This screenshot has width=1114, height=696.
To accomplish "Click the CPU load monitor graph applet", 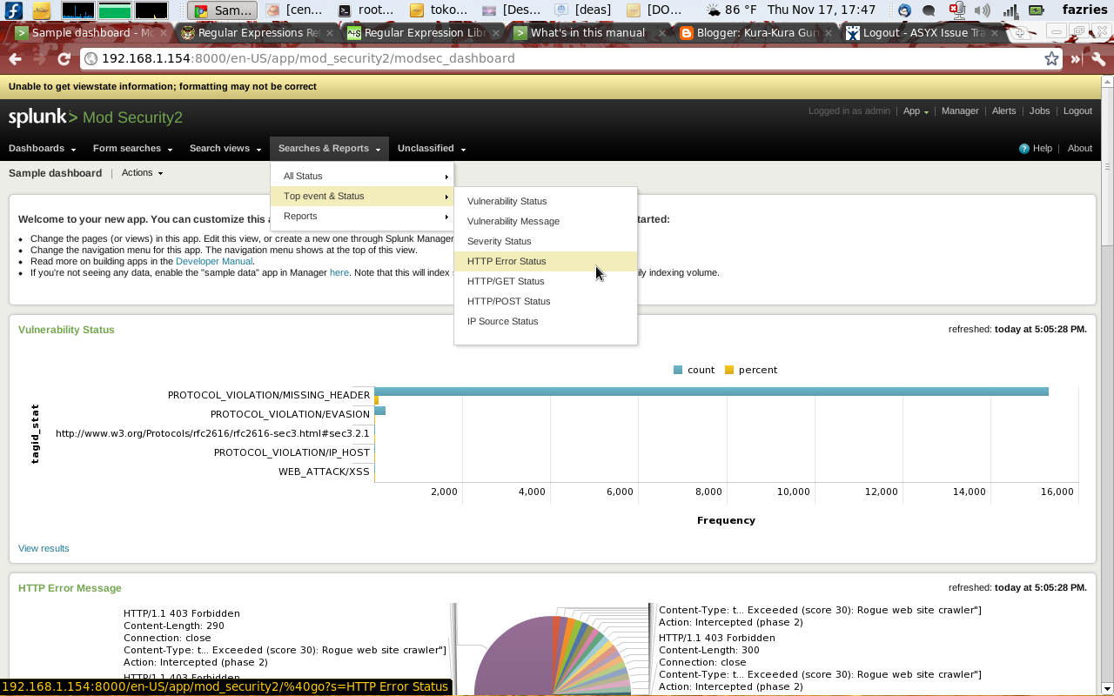I will [x=78, y=10].
